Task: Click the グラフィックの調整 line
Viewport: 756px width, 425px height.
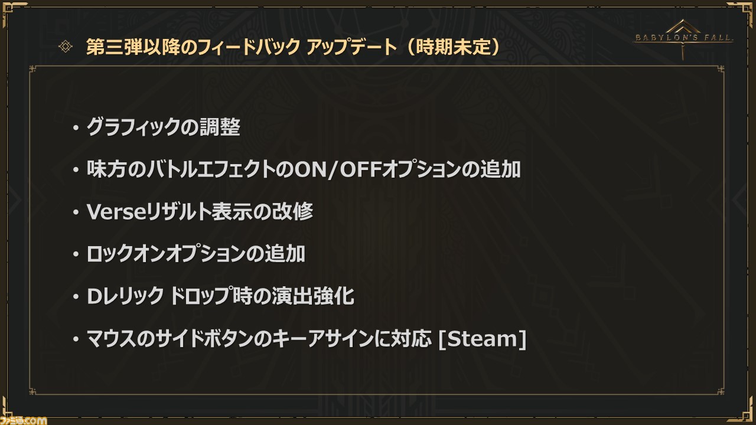Action: tap(163, 127)
